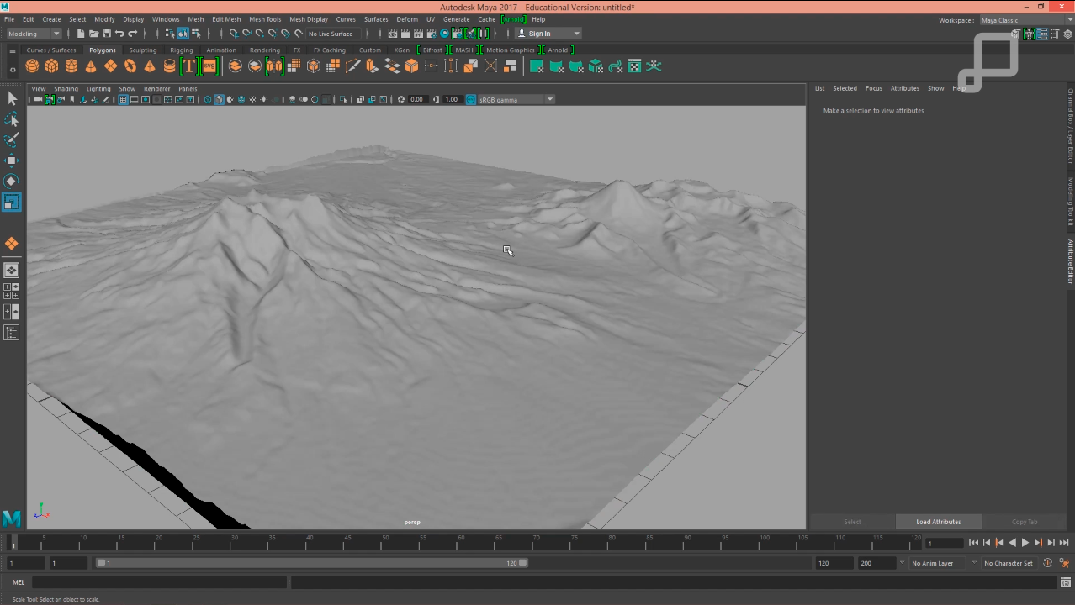This screenshot has width=1075, height=605.
Task: Select the Lasso tool in the toolbox
Action: [12, 119]
